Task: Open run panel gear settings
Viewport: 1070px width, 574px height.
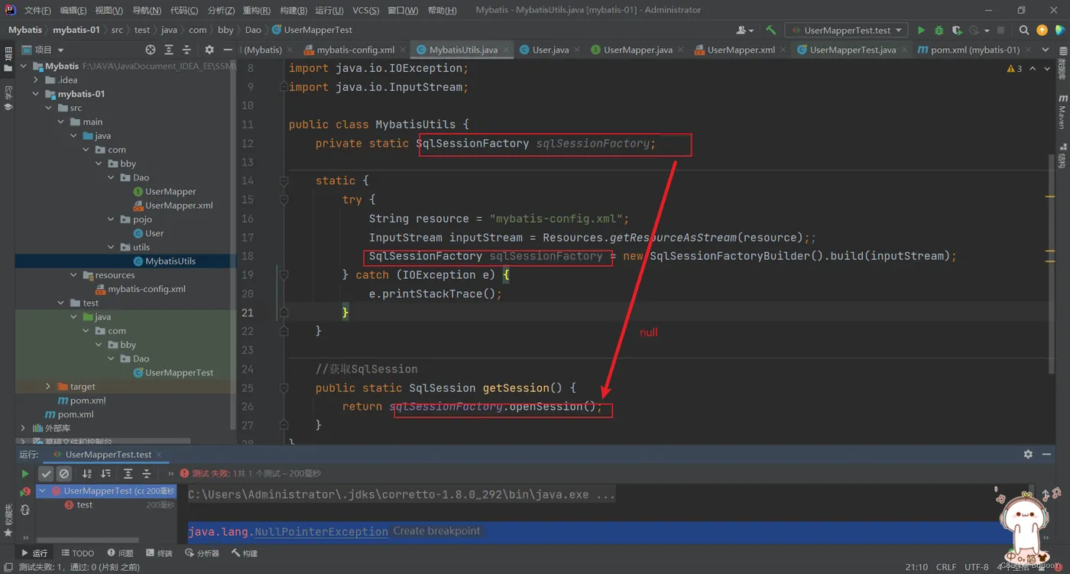Action: pyautogui.click(x=1028, y=454)
